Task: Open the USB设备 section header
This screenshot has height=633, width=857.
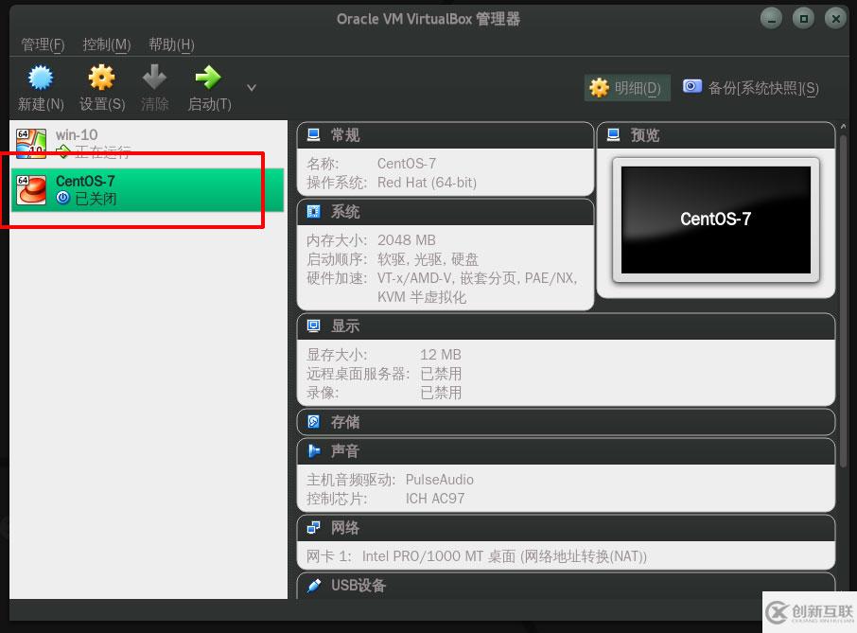Action: click(x=566, y=586)
